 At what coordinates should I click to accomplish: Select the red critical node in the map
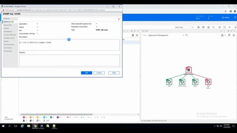point(208,82)
